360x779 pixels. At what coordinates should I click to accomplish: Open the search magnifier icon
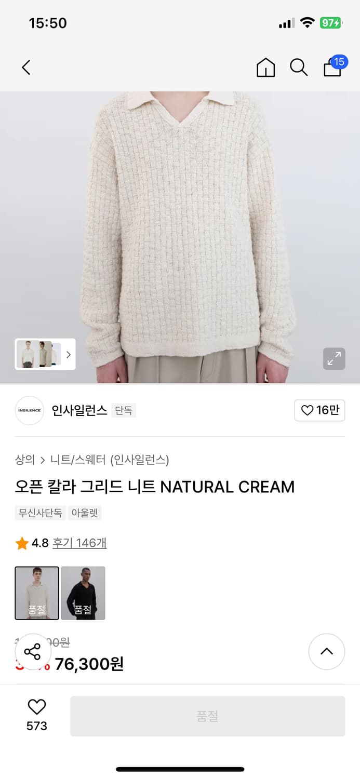click(x=299, y=68)
